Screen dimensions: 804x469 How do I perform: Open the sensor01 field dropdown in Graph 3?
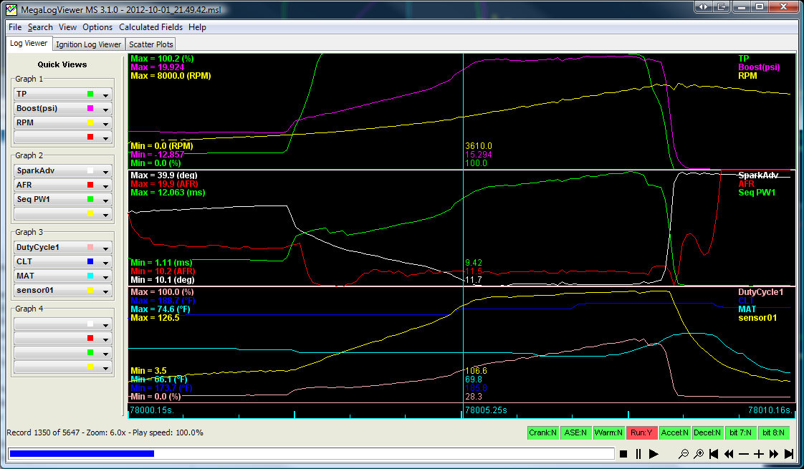62,290
